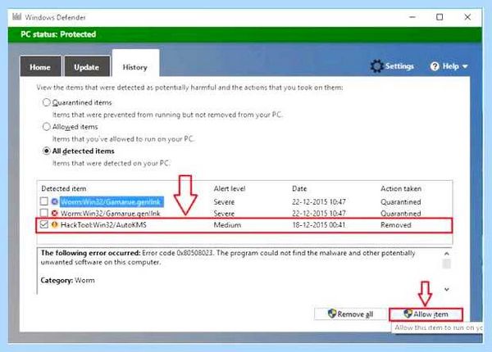Tick checkbox of the second Gamarue worm row
492x352 pixels.
[44, 213]
